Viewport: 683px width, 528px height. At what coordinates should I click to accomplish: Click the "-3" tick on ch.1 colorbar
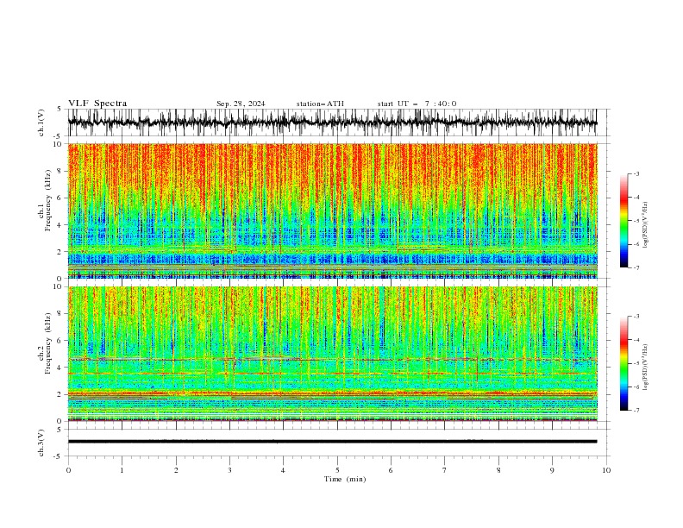(x=636, y=173)
